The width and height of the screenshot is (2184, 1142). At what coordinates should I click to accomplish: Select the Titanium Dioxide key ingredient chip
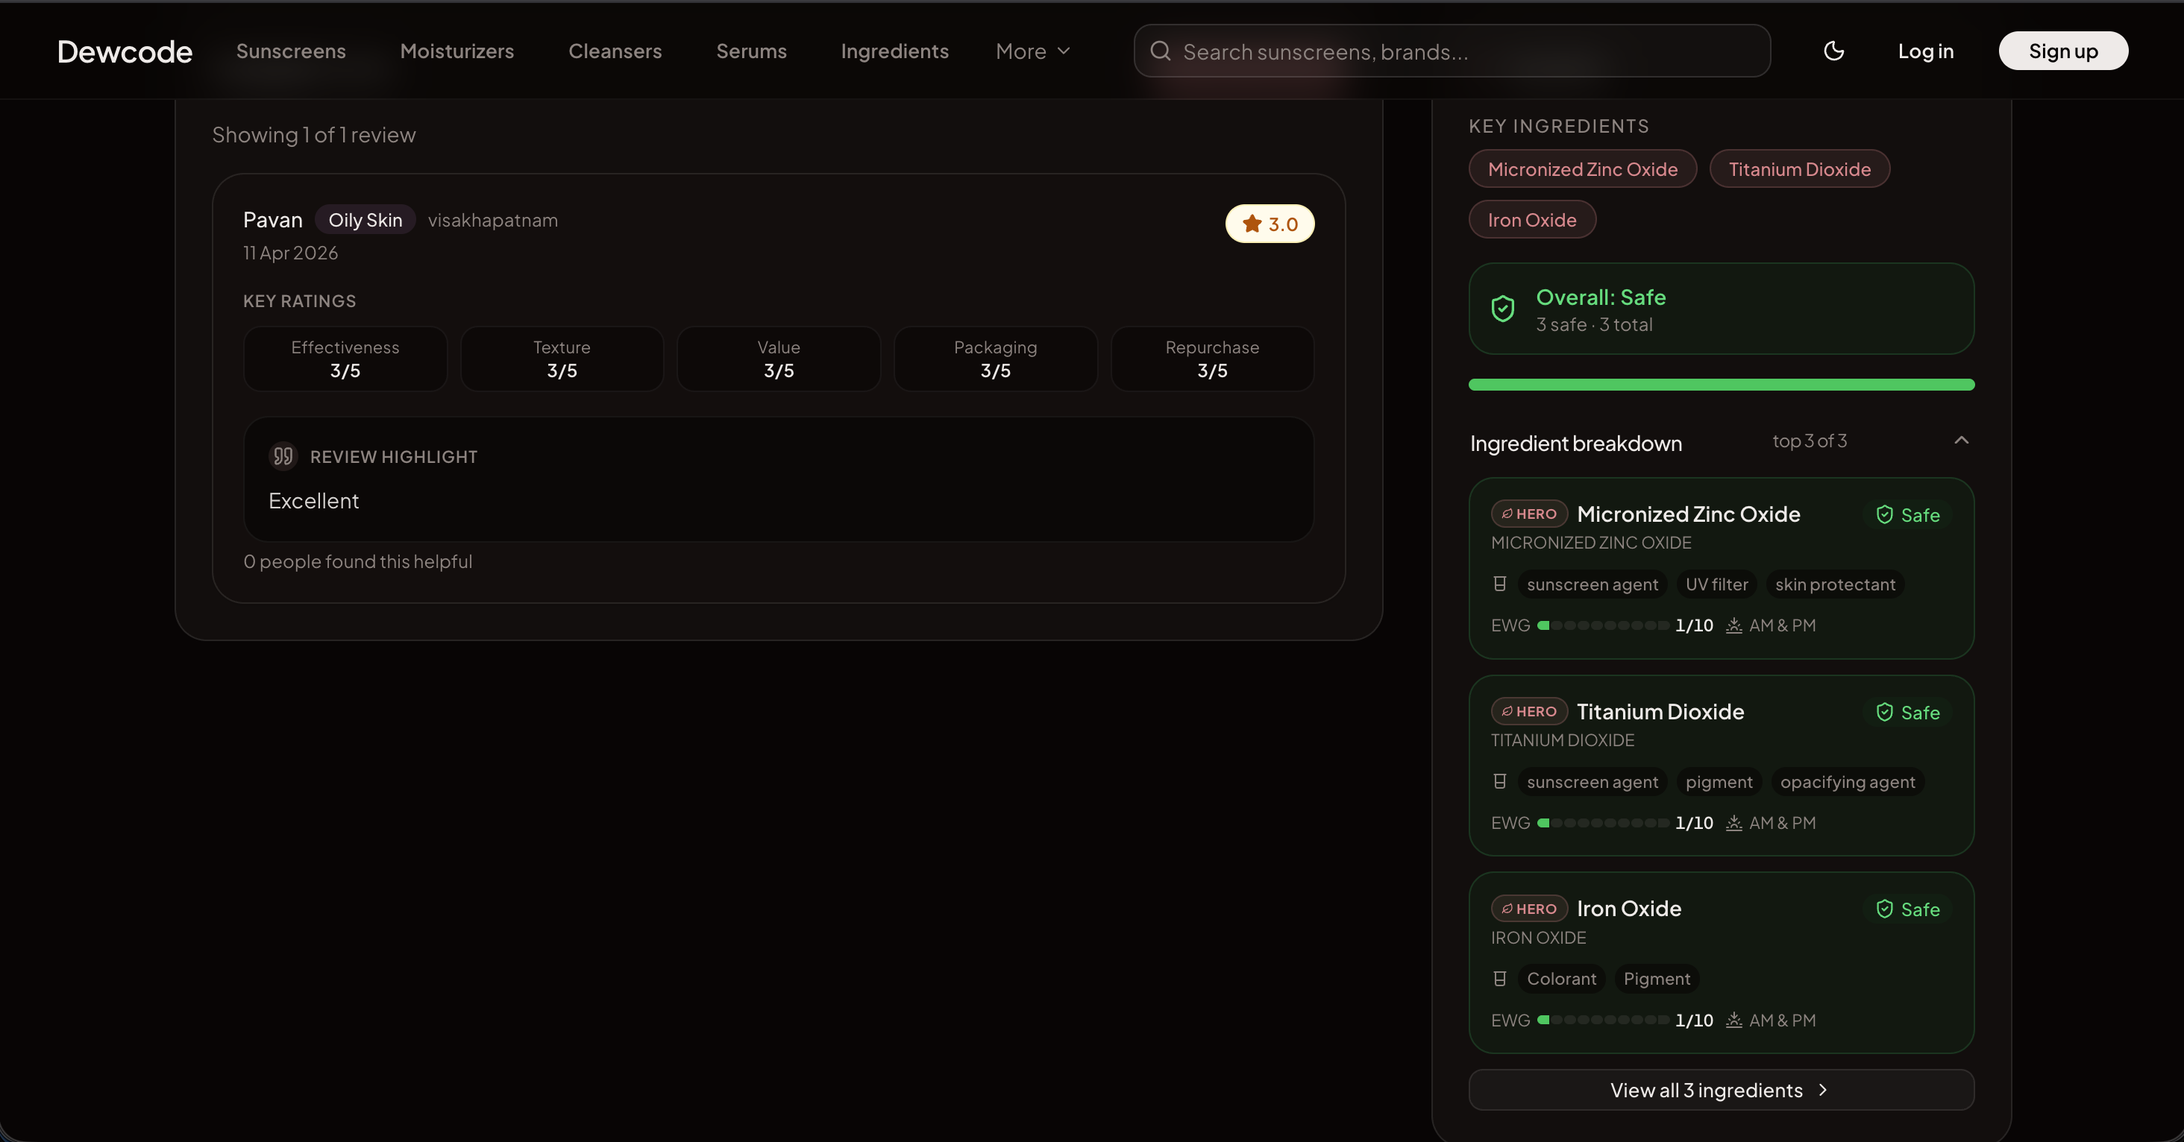1799,169
